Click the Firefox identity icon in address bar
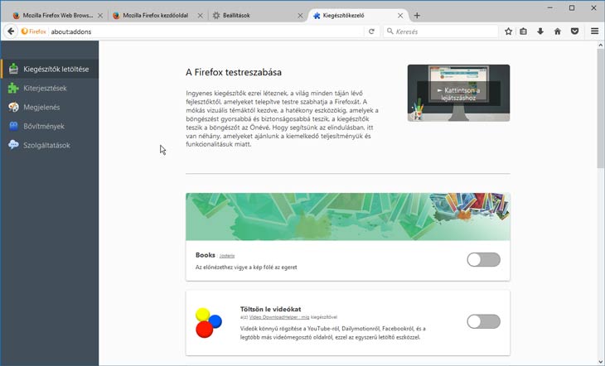The image size is (605, 366). (x=34, y=31)
